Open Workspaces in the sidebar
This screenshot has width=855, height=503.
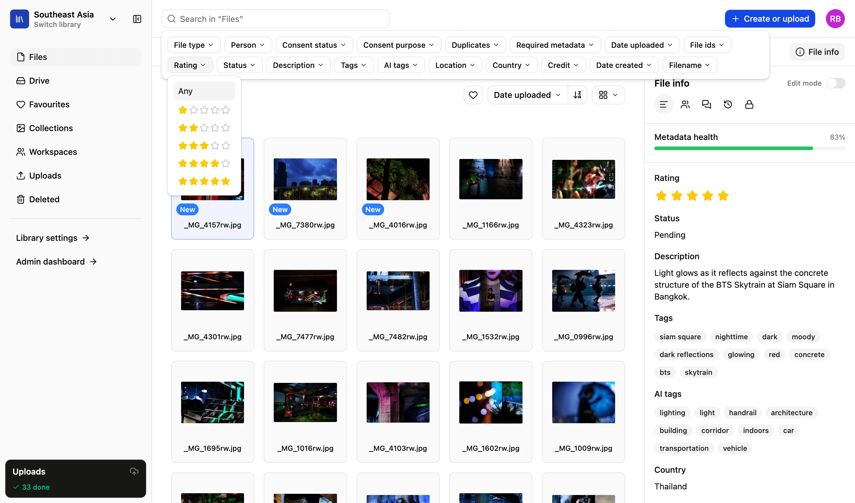[x=75, y=152]
